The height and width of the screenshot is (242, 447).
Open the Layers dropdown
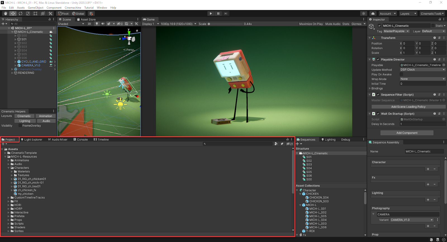point(408,14)
